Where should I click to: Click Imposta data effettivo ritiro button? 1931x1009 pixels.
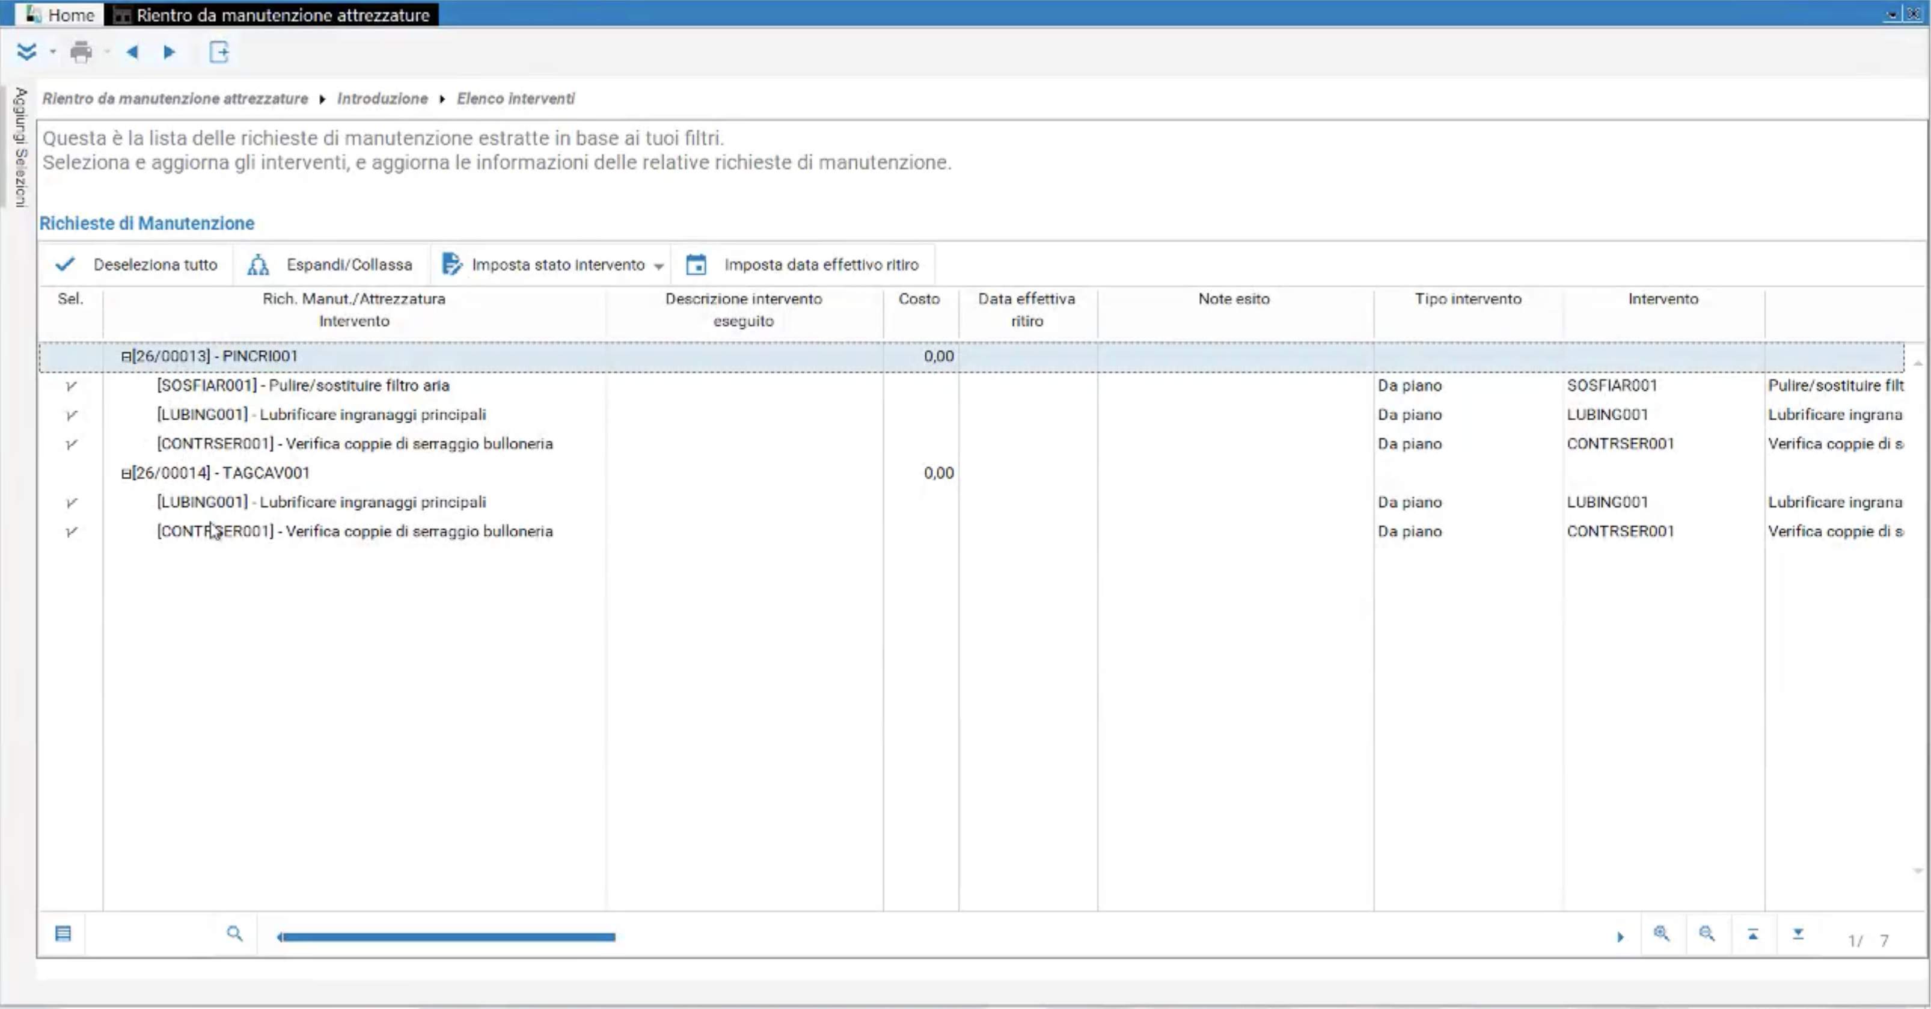tap(802, 265)
